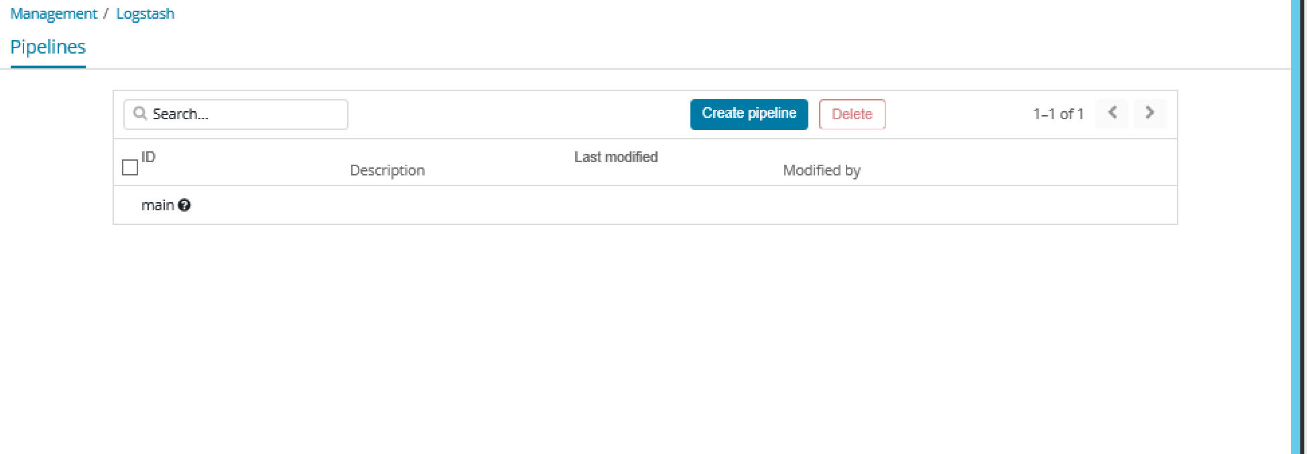Sort the table by Modified by
The width and height of the screenshot is (1307, 454).
click(x=822, y=170)
